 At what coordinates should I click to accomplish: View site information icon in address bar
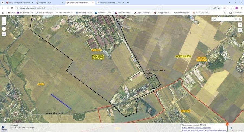(x=17, y=8)
